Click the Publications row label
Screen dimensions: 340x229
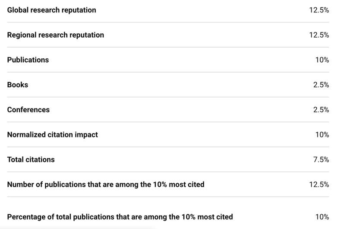pyautogui.click(x=28, y=60)
